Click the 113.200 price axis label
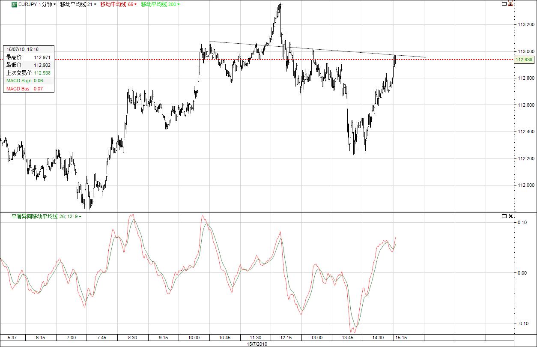The width and height of the screenshot is (537, 347). [x=526, y=25]
